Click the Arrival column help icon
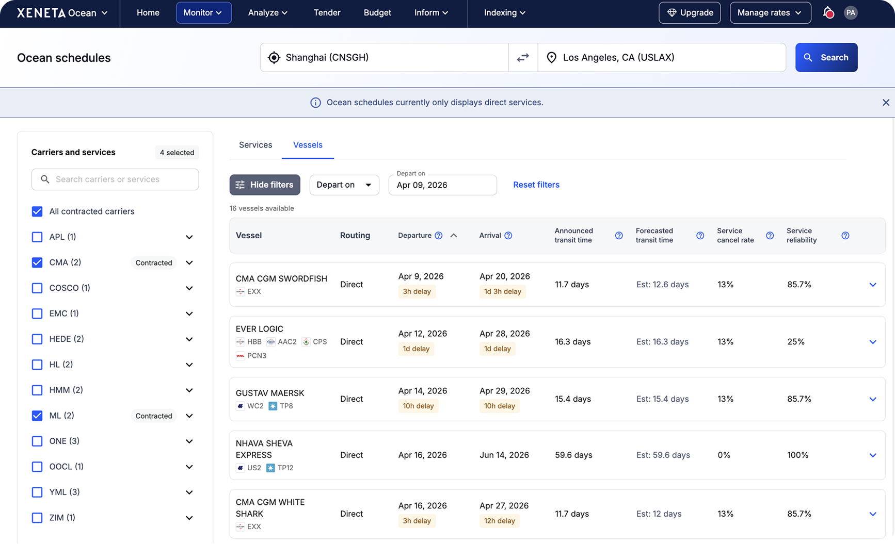Image resolution: width=895 pixels, height=544 pixels. (508, 236)
